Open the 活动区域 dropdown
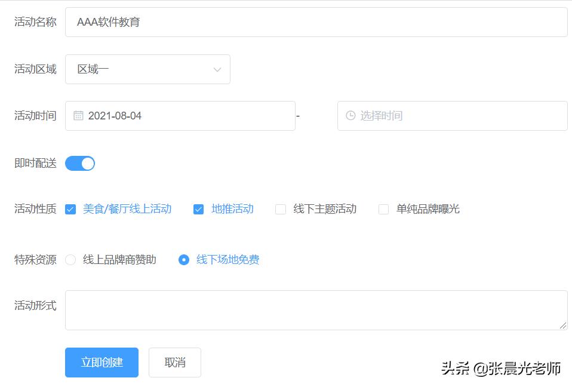Screen dimensions: 572x387 [x=147, y=69]
